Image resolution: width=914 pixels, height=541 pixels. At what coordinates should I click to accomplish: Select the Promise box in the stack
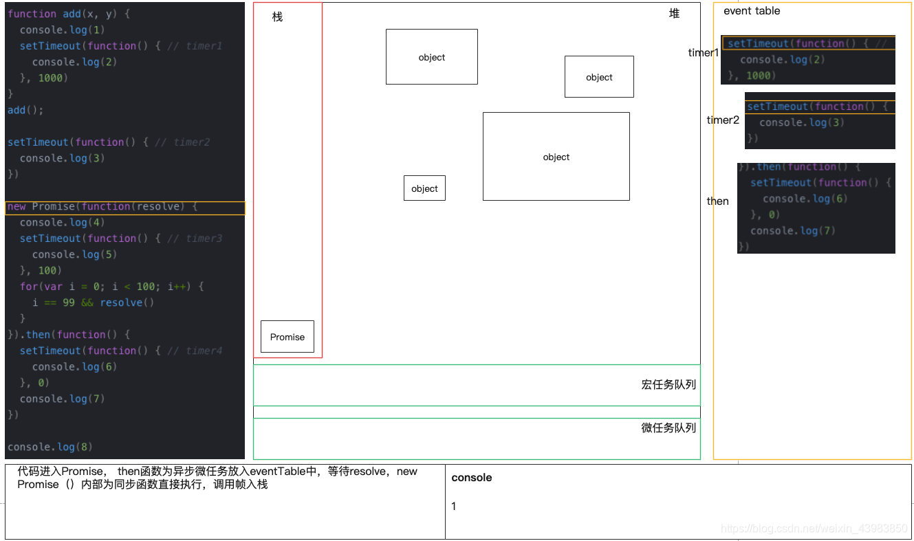coord(287,337)
